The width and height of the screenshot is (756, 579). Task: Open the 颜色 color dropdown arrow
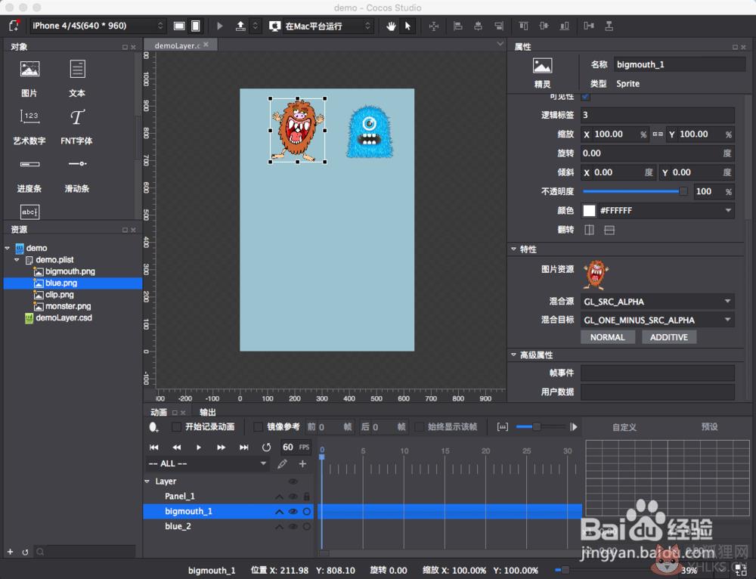coord(728,211)
